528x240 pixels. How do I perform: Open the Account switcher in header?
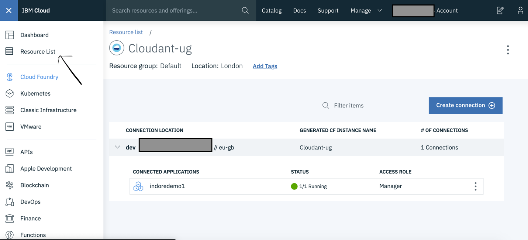pyautogui.click(x=425, y=11)
